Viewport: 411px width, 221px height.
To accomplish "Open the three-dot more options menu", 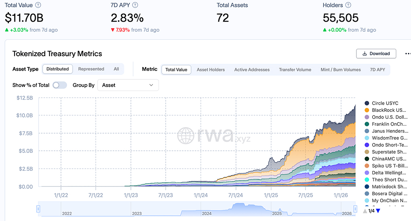I will click(x=408, y=53).
